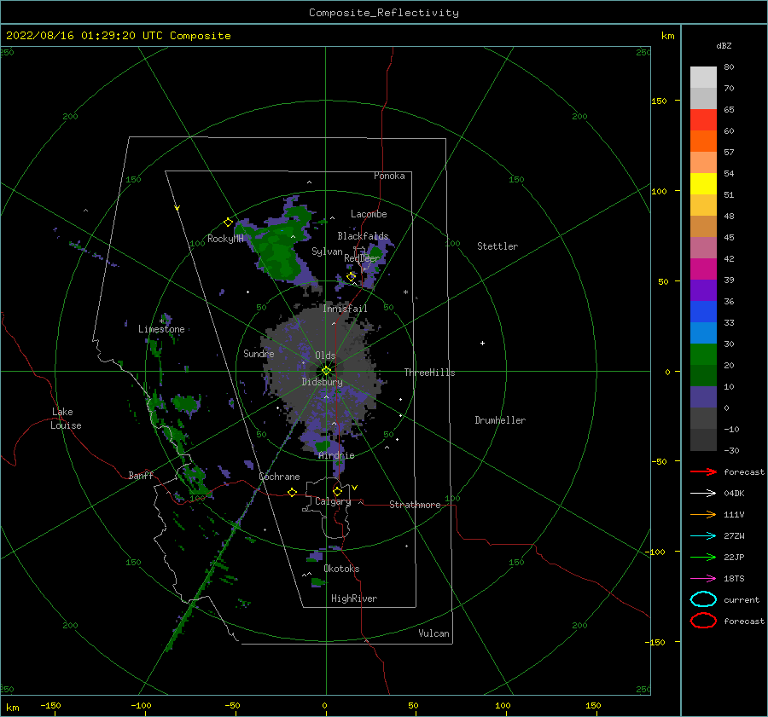Click the Calgary label
Viewport: 768px width, 717px height.
tap(333, 501)
